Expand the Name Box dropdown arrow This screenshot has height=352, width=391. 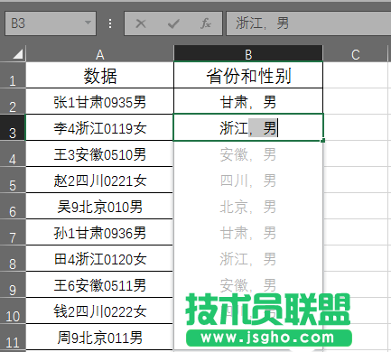[88, 23]
